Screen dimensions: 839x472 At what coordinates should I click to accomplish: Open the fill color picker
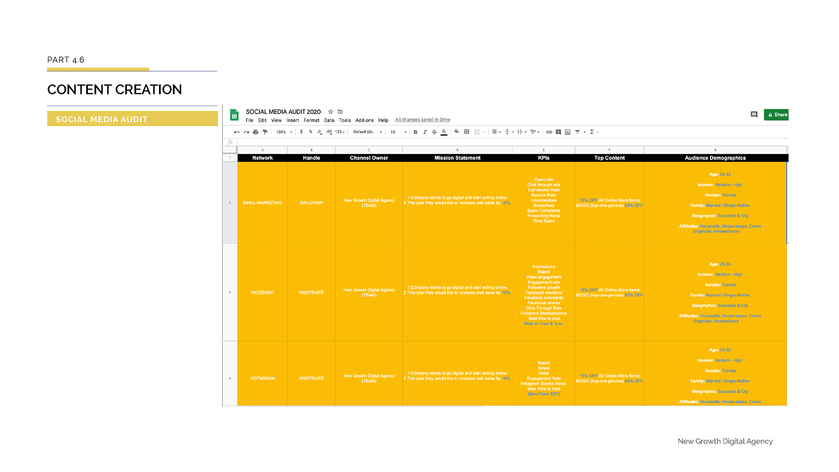(x=457, y=132)
